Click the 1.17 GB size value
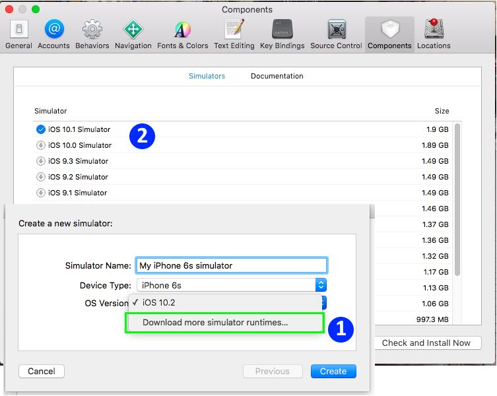The height and width of the screenshot is (396, 497). pyautogui.click(x=436, y=272)
